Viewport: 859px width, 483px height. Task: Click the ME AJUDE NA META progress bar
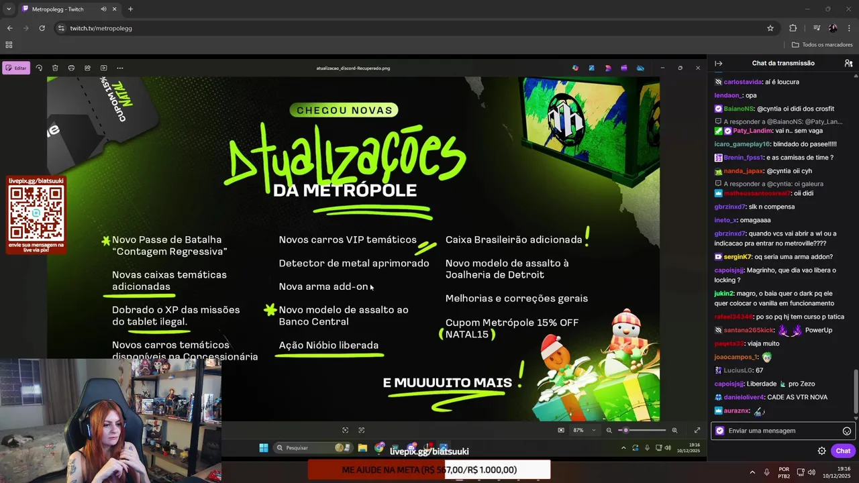click(x=429, y=470)
